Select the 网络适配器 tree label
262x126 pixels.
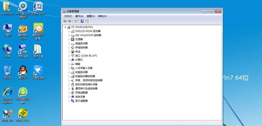[81, 93]
